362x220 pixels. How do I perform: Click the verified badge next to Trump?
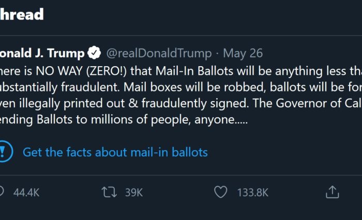pos(94,53)
